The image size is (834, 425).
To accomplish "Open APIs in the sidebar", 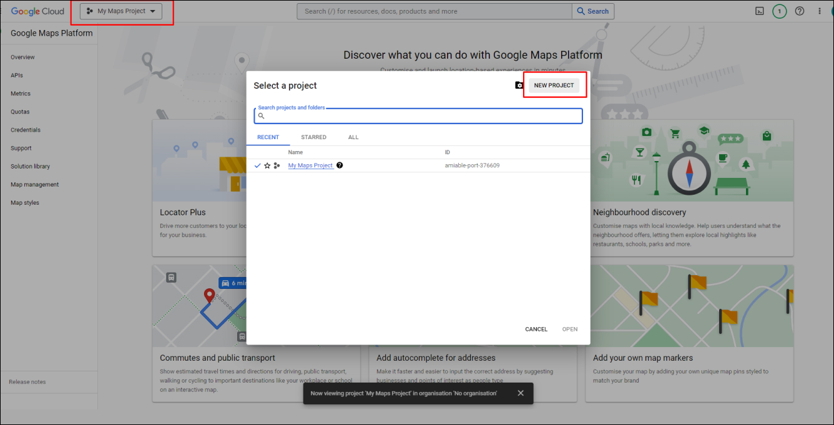I will point(17,76).
